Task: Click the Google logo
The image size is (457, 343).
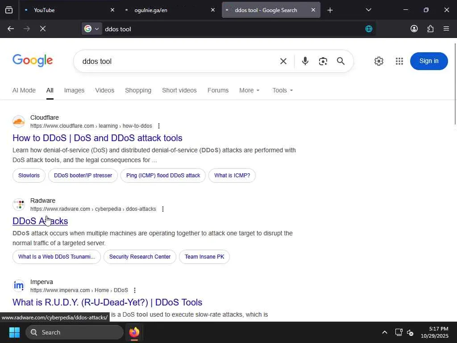Action: (33, 61)
